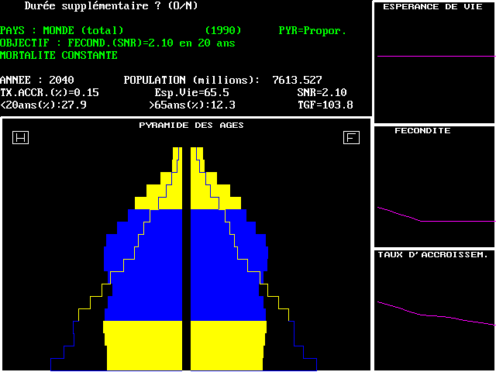Open the ESPERANCE DE VIE chart panel
The height and width of the screenshot is (372, 496).
pos(434,62)
